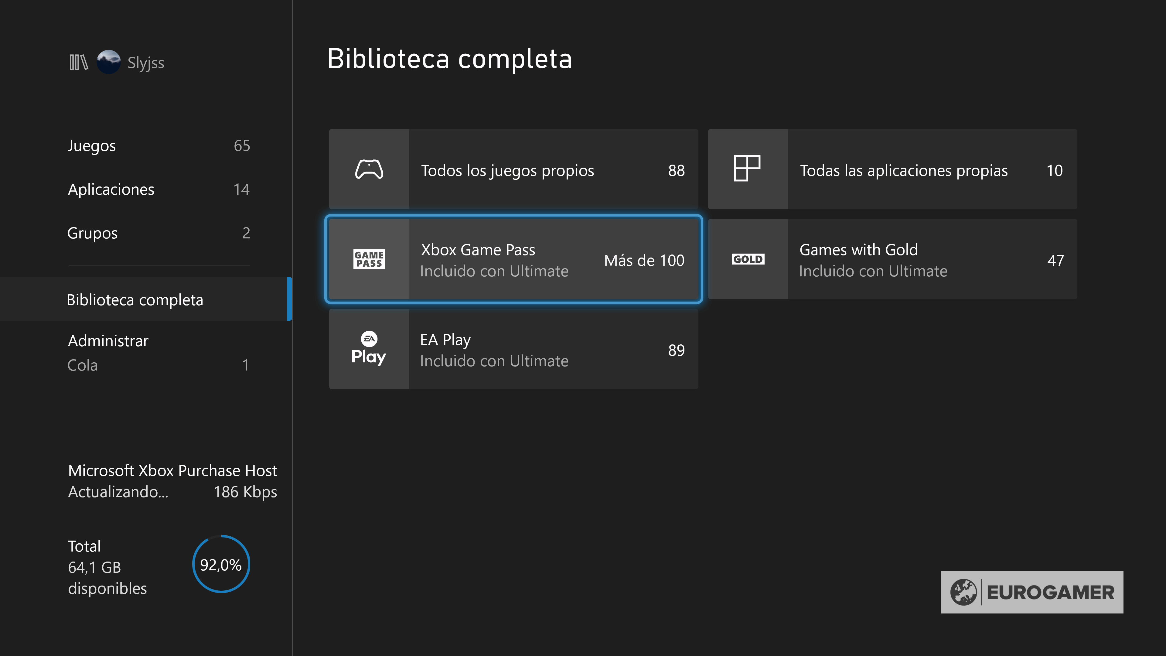Click the Aplicaciones count 14
The width and height of the screenshot is (1166, 656).
tap(241, 189)
